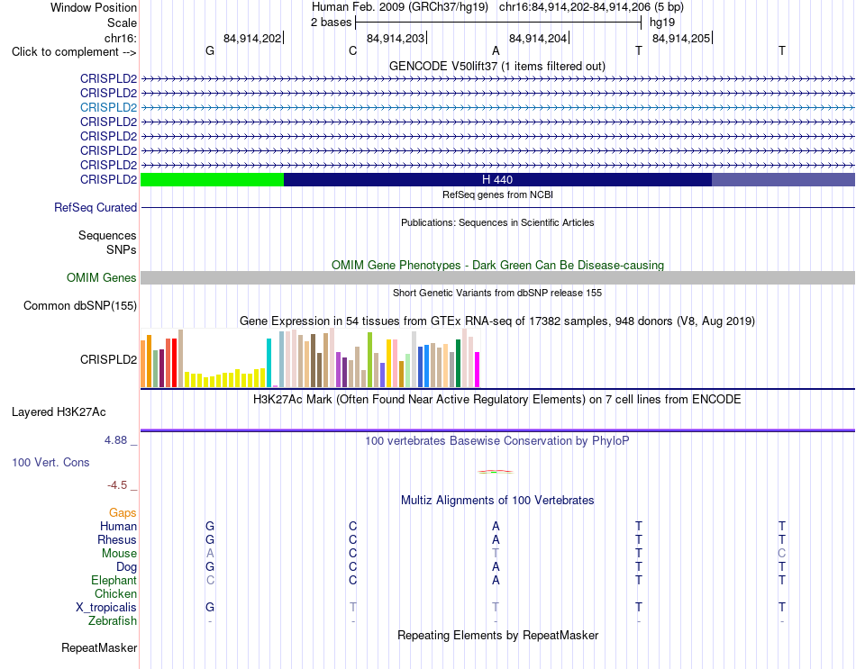Click the faded C base in the Elephant row

coord(210,580)
